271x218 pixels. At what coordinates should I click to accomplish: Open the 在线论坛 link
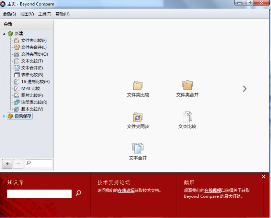(126, 190)
